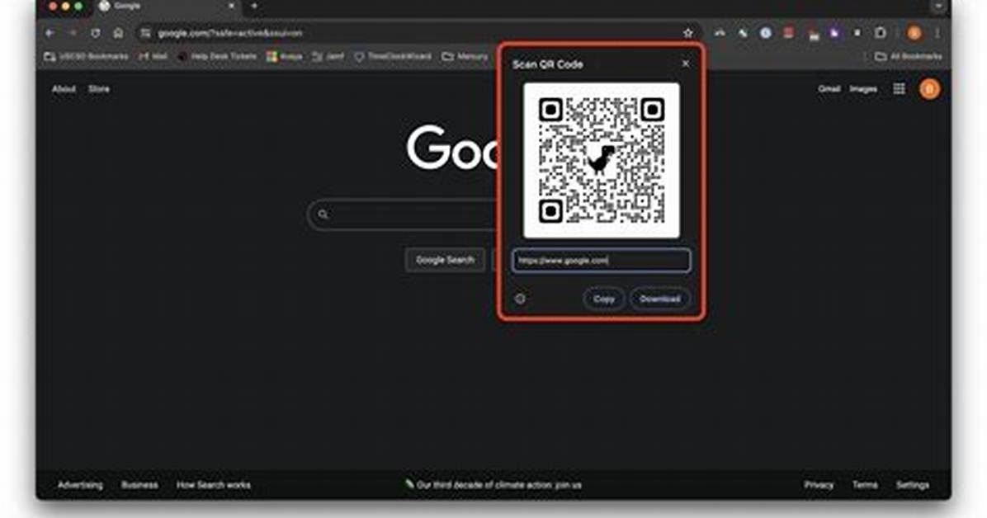Close the Google tab
This screenshot has height=518, width=987.
[x=231, y=6]
